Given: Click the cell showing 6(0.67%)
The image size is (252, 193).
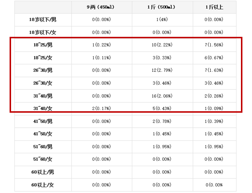Looking at the screenshot, I should [214, 58].
